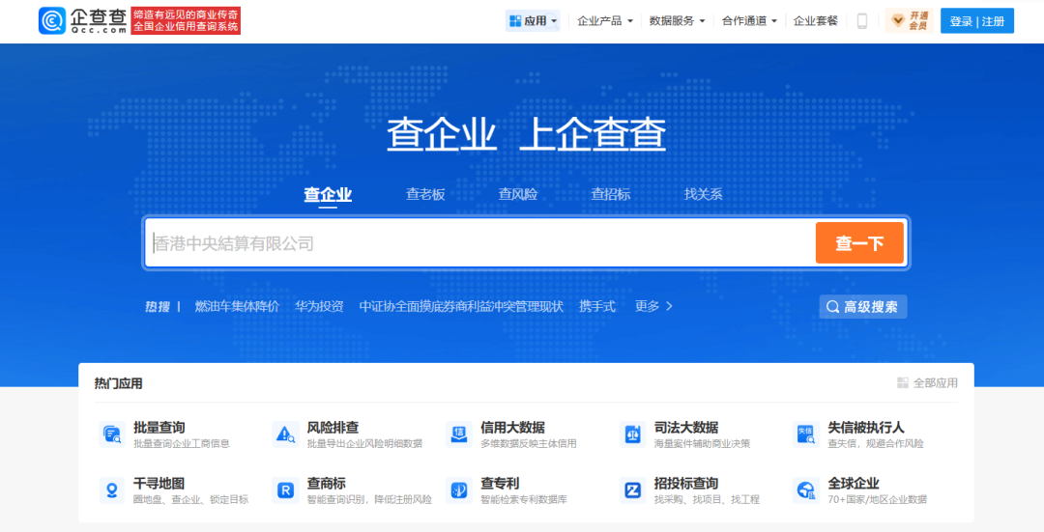Click the 查商标 R icon
1044x532 pixels.
[x=285, y=490]
